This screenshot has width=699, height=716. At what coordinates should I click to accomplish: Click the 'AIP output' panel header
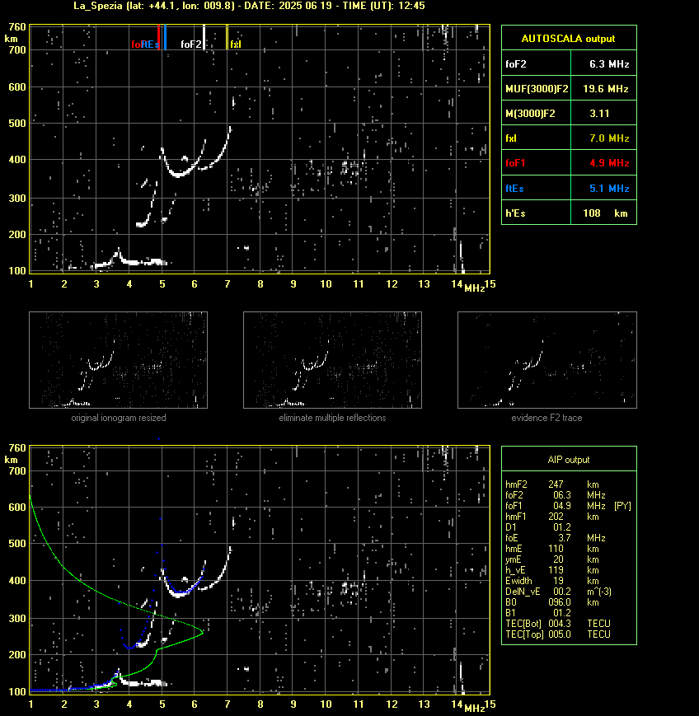(568, 460)
